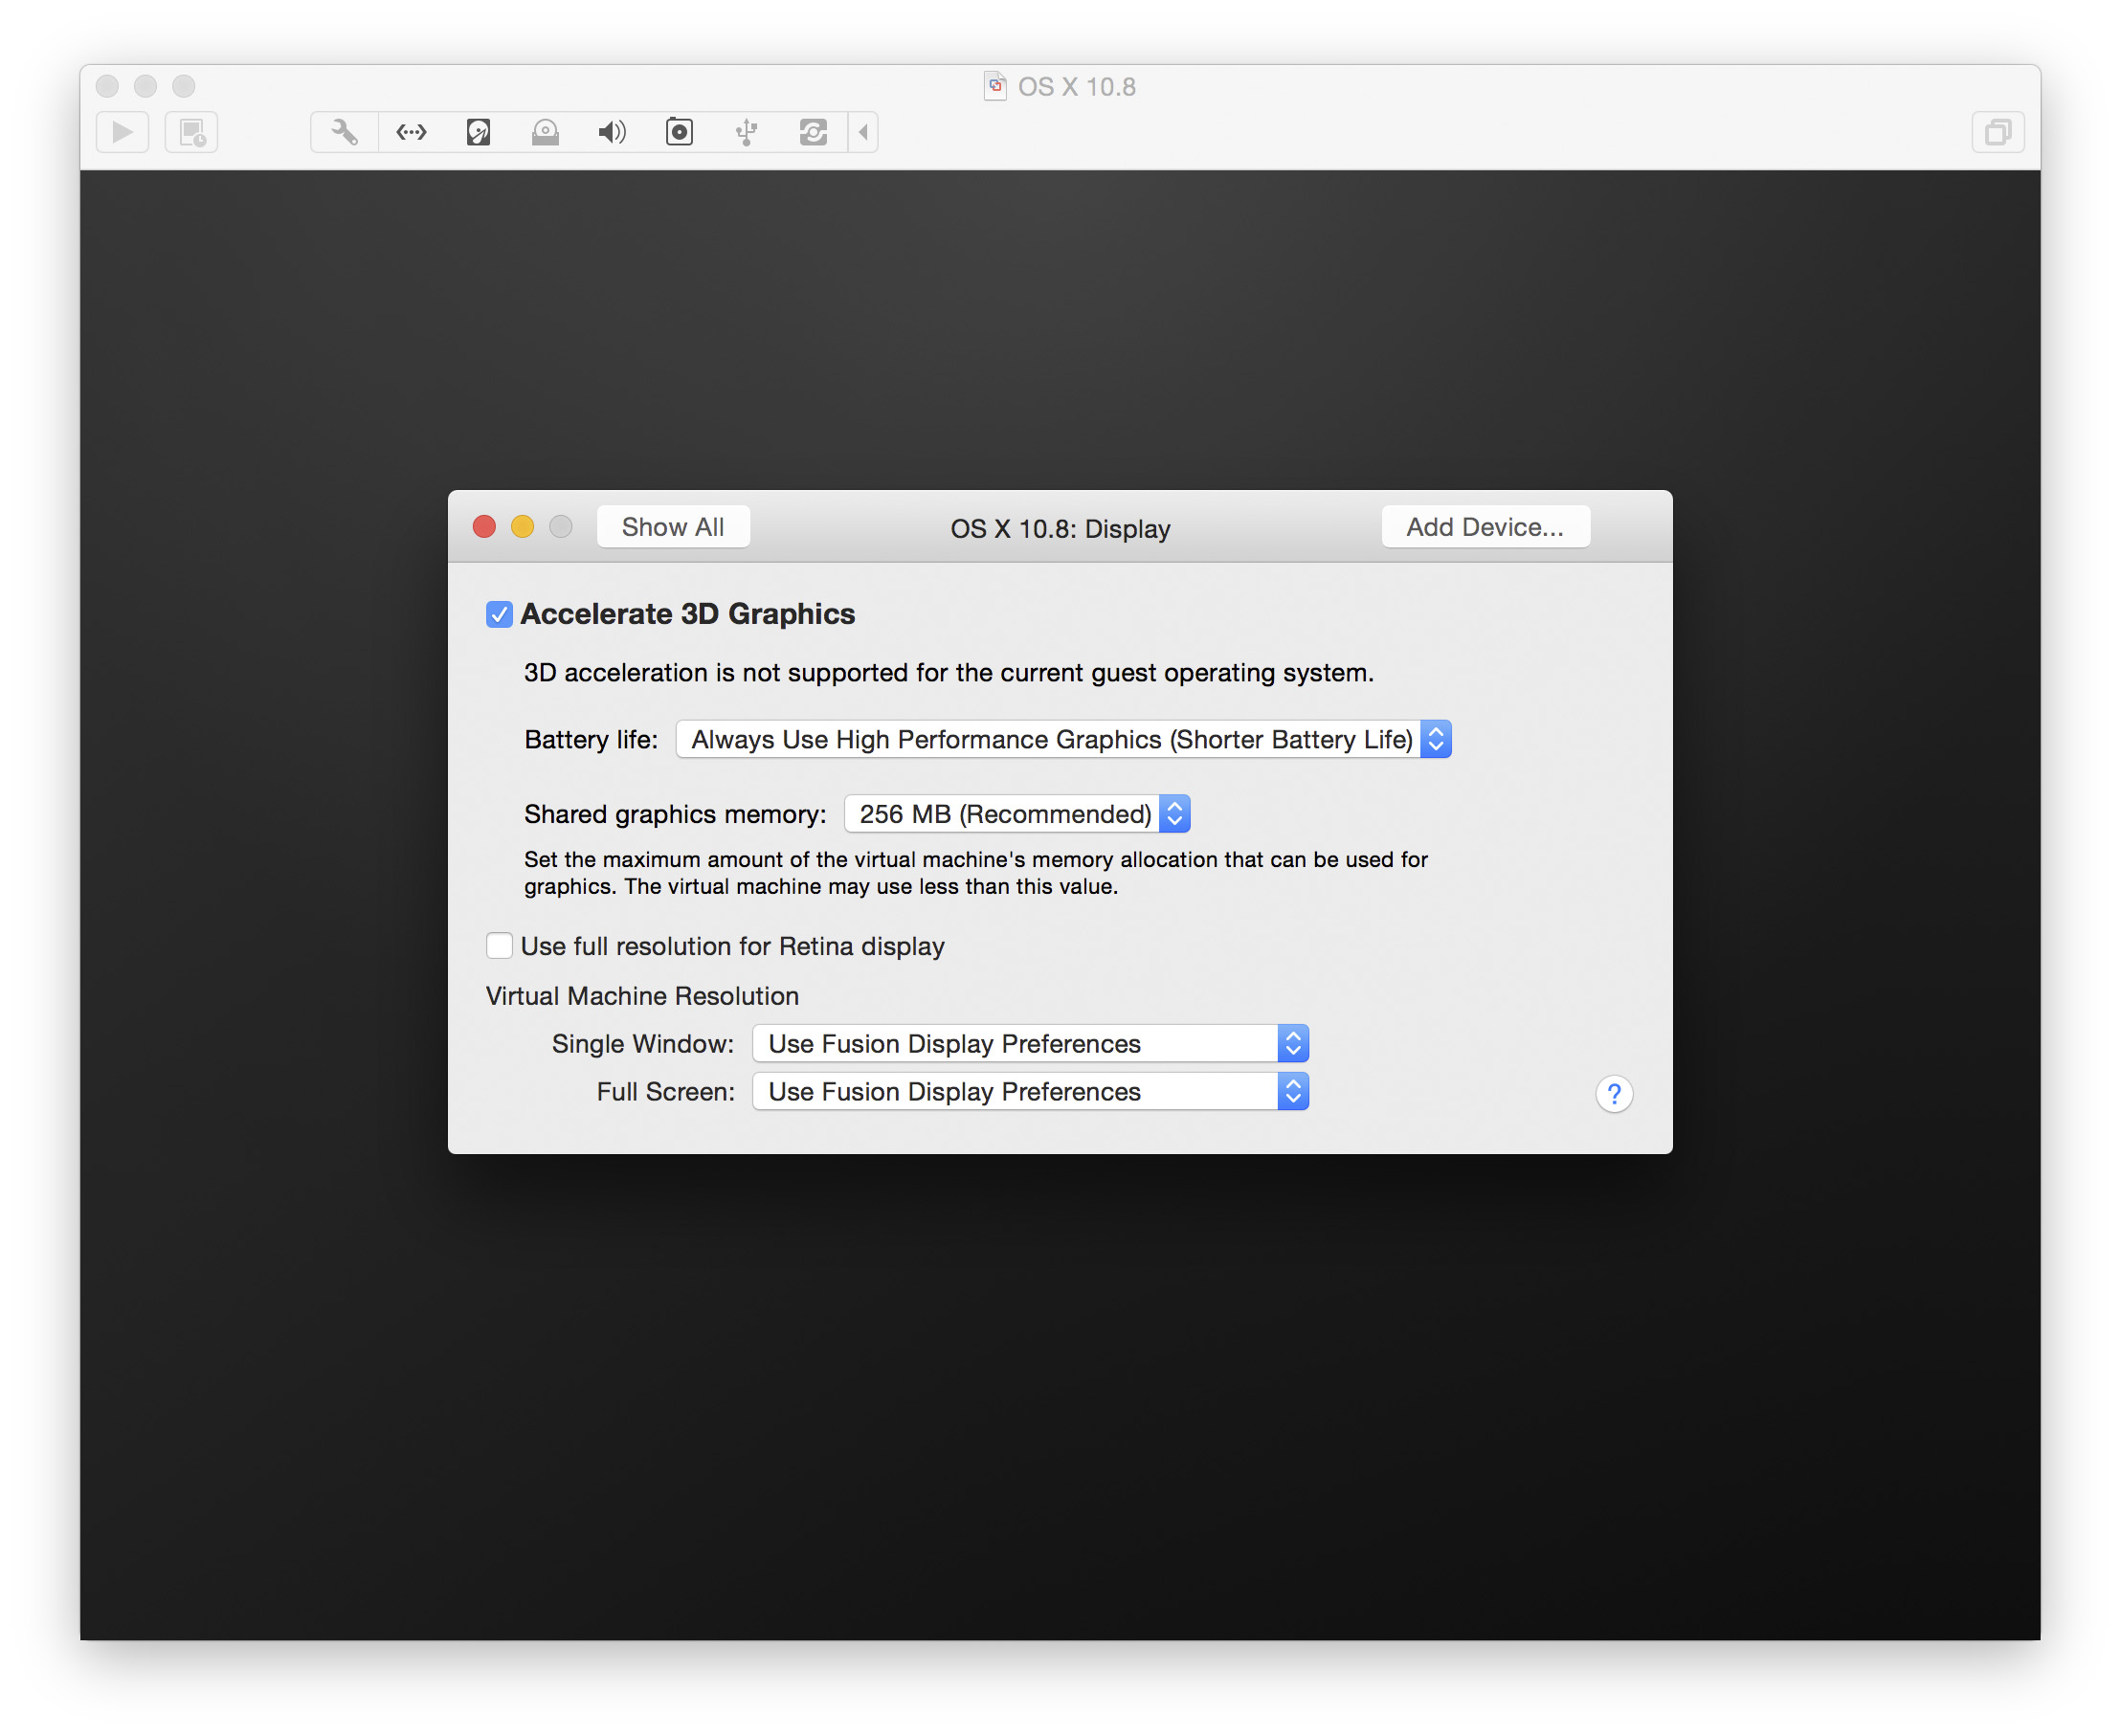The height and width of the screenshot is (1736, 2121).
Task: Click the USB device icon
Action: click(x=746, y=132)
